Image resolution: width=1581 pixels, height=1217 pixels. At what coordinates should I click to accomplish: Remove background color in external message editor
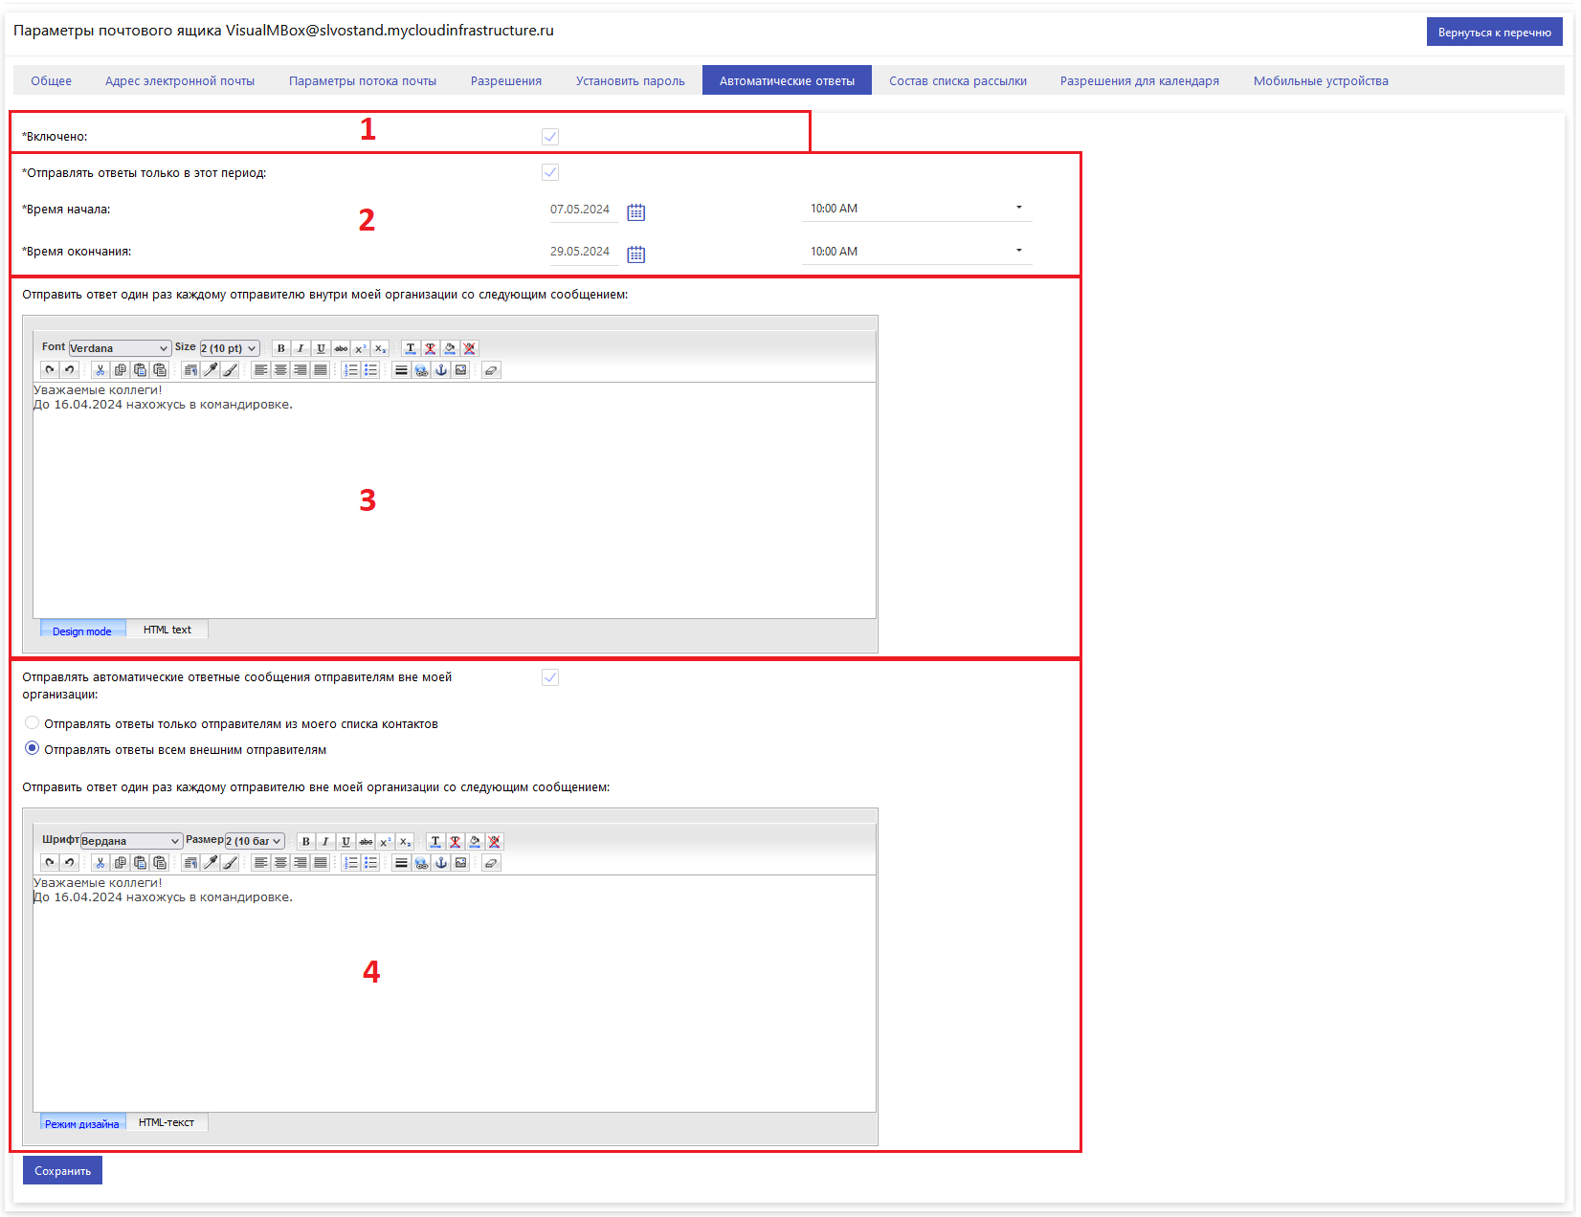click(x=494, y=842)
